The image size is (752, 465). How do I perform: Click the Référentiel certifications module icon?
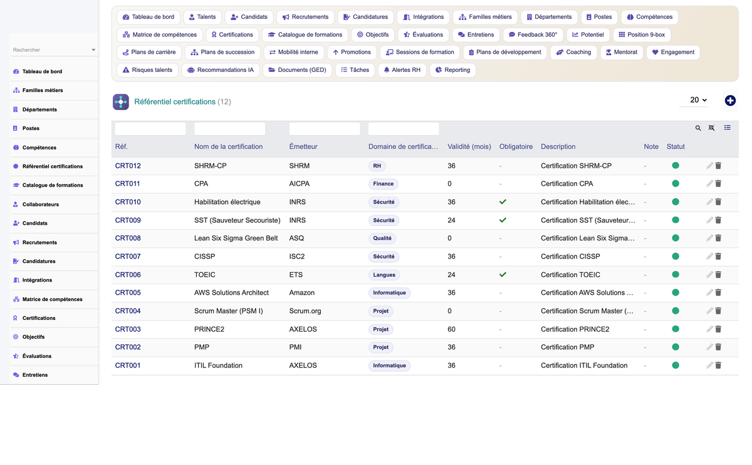(x=121, y=101)
